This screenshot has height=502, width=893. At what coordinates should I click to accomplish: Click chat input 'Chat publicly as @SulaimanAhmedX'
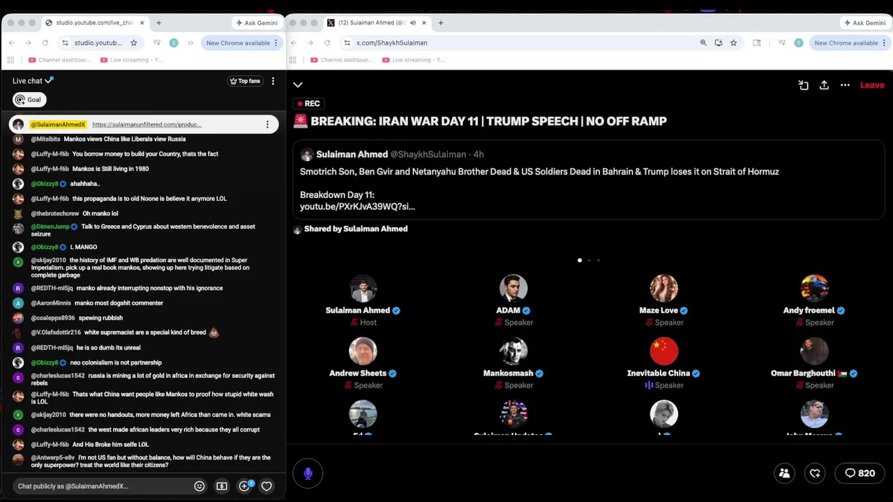[101, 486]
